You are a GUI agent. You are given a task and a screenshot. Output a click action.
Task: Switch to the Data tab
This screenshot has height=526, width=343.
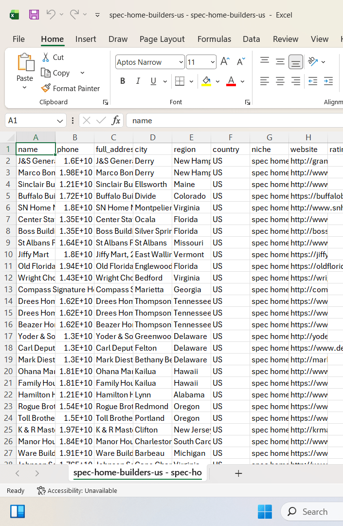[252, 39]
